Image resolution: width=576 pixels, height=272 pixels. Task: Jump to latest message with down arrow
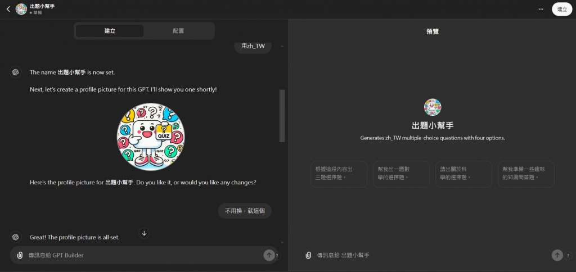144,233
